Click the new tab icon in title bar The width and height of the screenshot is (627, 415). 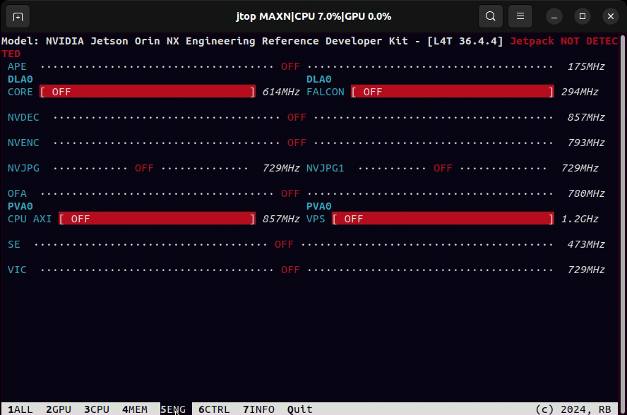pos(18,16)
